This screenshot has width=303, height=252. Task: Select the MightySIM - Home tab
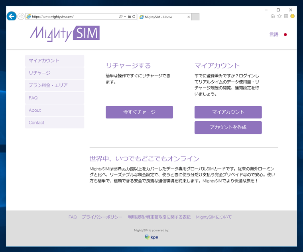click(x=164, y=17)
